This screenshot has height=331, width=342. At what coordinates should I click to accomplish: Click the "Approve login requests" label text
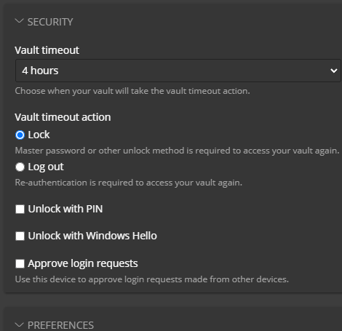click(83, 263)
